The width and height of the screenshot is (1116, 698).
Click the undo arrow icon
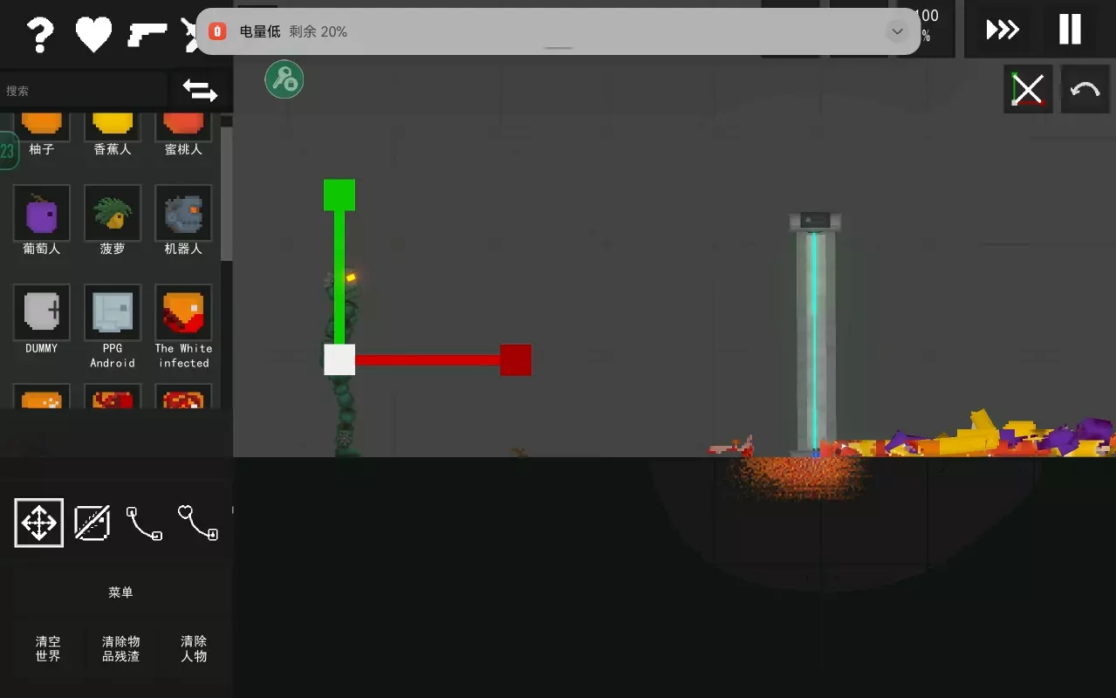(1085, 89)
